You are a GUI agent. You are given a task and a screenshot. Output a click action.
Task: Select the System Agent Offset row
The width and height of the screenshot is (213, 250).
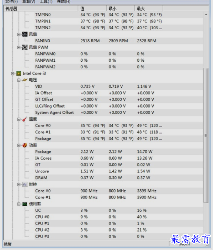click(x=54, y=112)
